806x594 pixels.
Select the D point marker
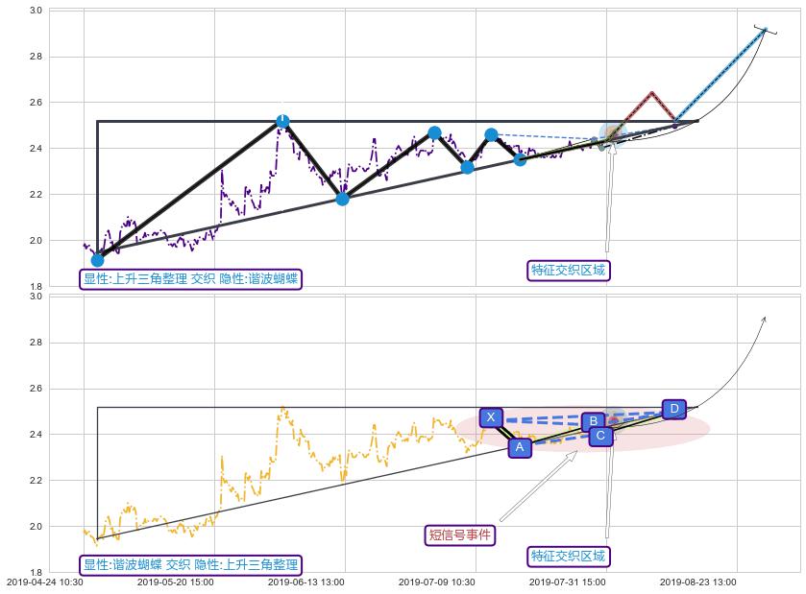tap(674, 409)
